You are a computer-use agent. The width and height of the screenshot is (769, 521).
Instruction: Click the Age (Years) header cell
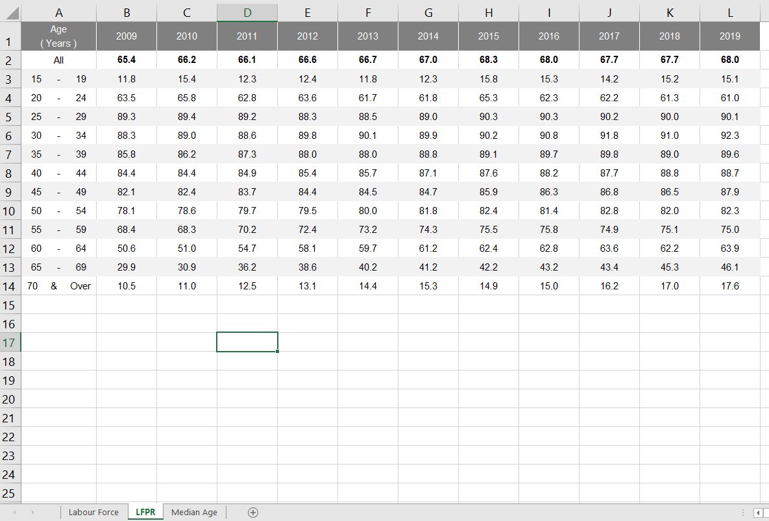(58, 36)
